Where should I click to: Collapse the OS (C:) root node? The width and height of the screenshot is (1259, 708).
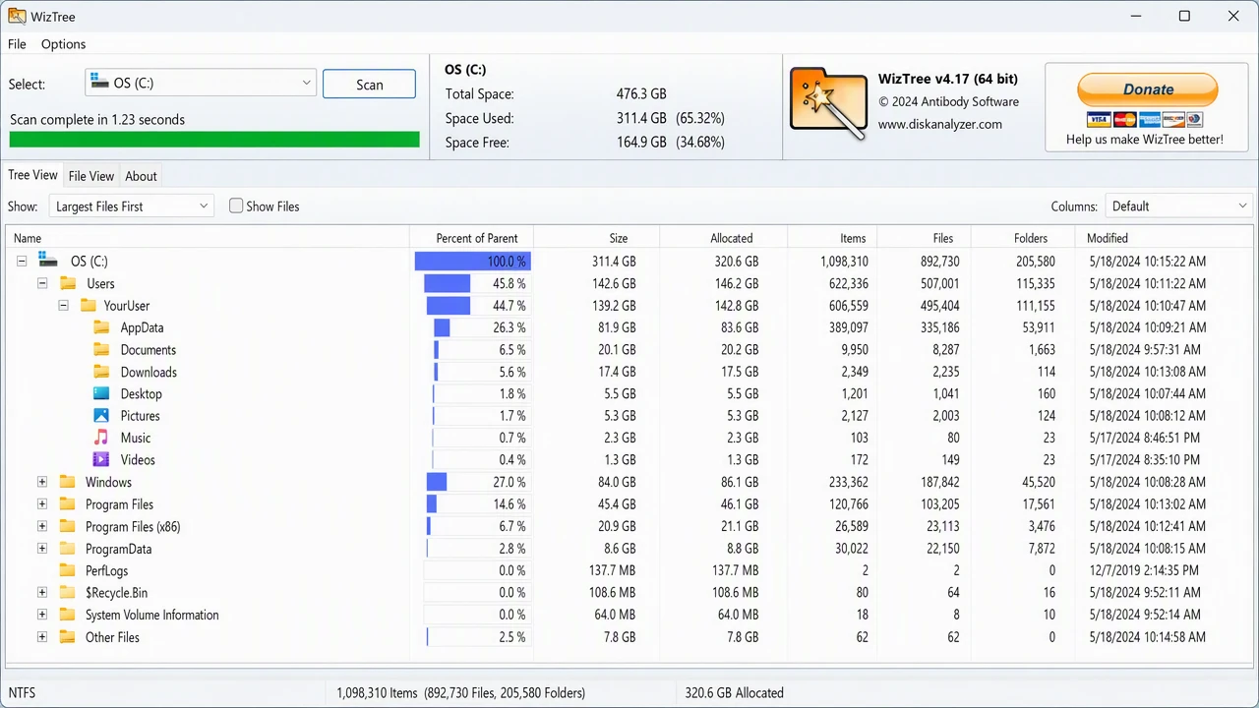coord(22,262)
